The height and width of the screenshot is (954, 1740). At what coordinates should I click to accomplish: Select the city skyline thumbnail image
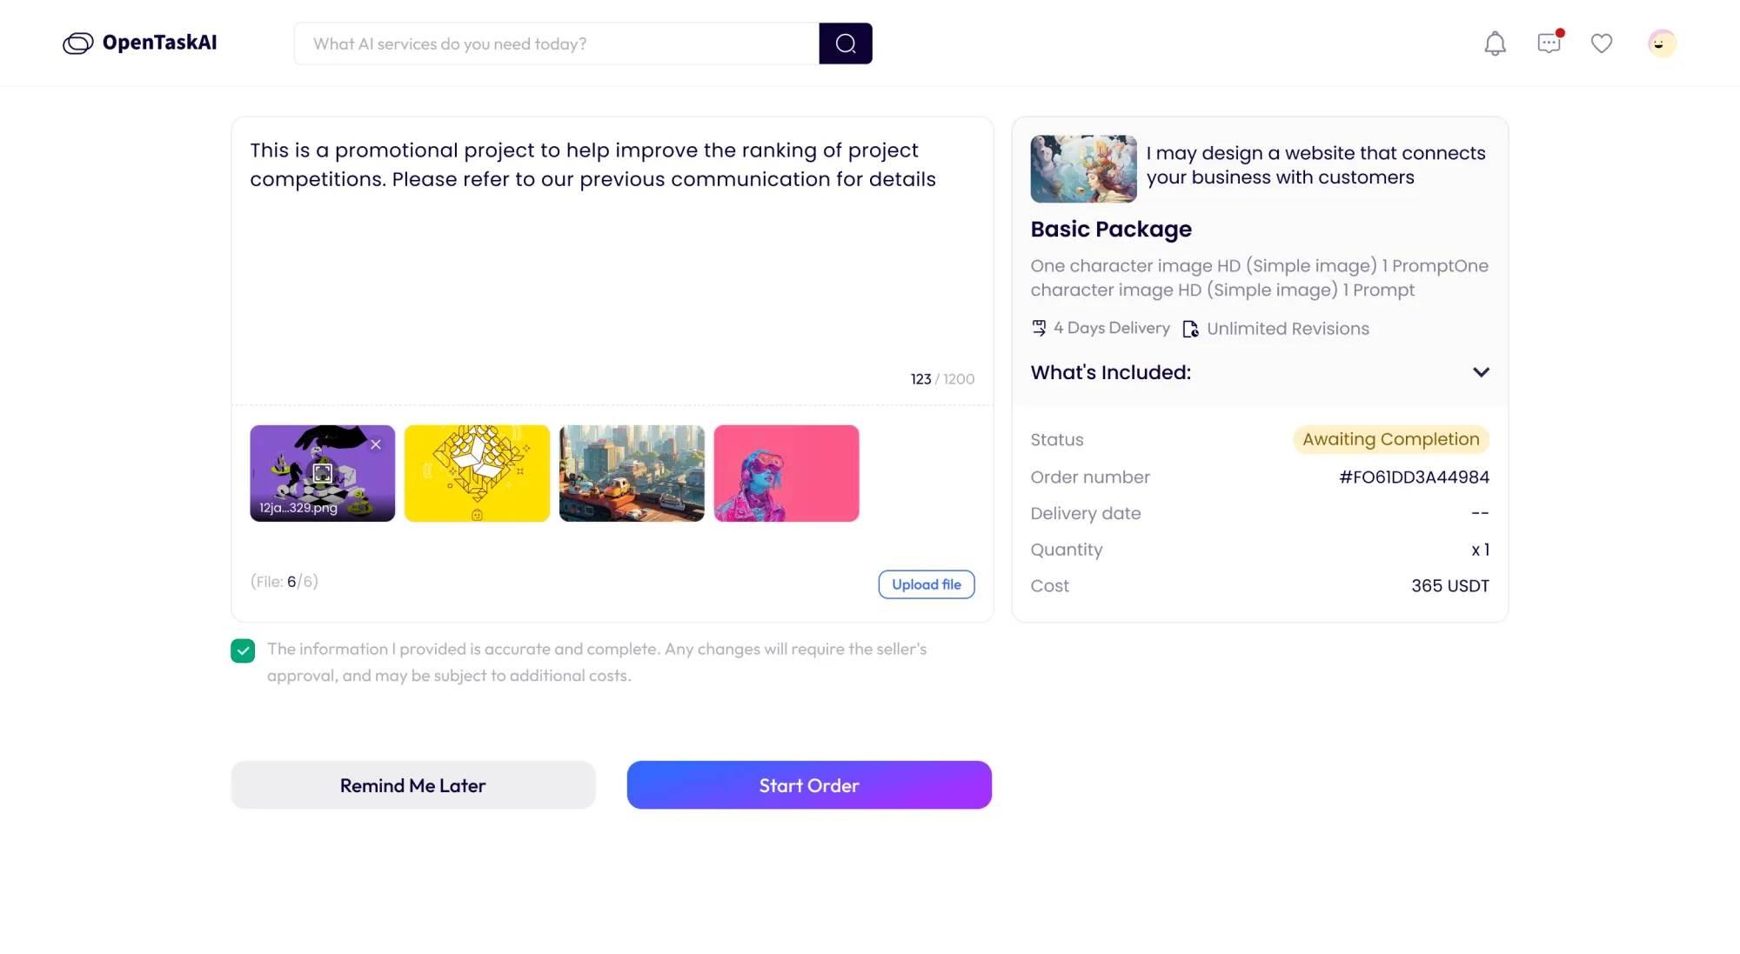click(632, 472)
